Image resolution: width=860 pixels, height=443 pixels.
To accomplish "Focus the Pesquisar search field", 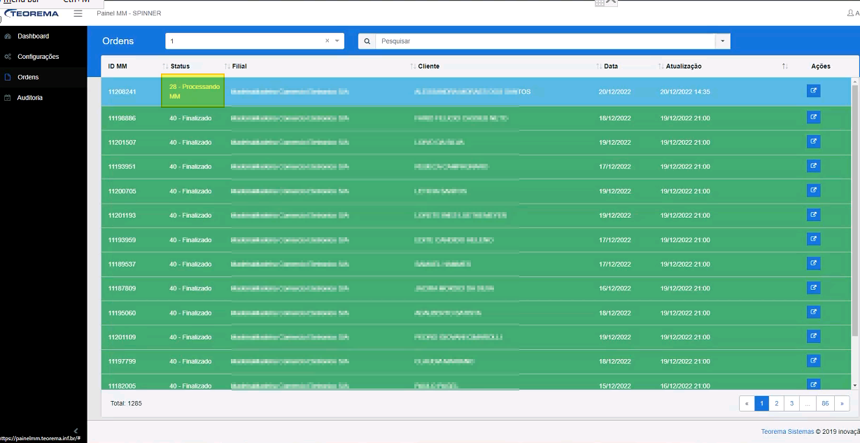I will (x=545, y=41).
